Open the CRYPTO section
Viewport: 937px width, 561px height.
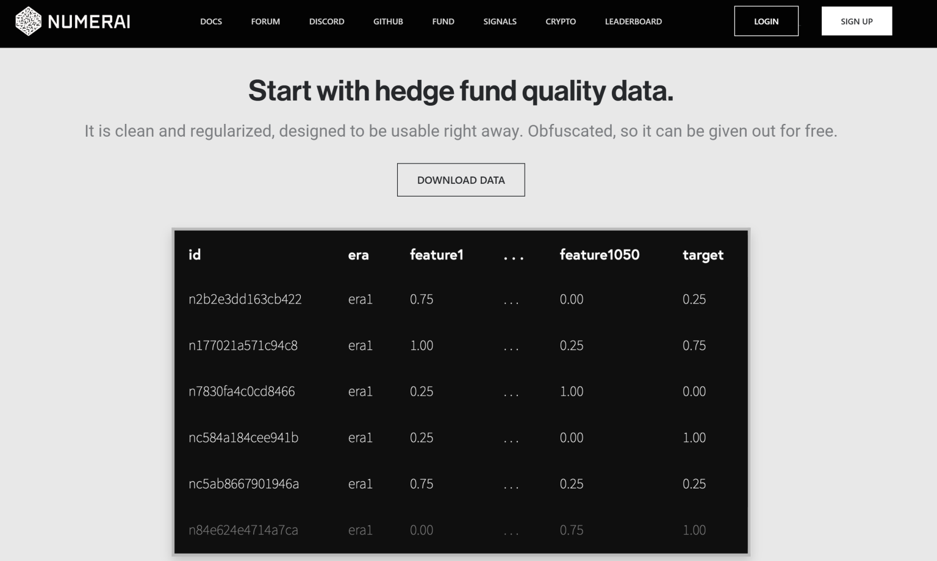click(560, 21)
